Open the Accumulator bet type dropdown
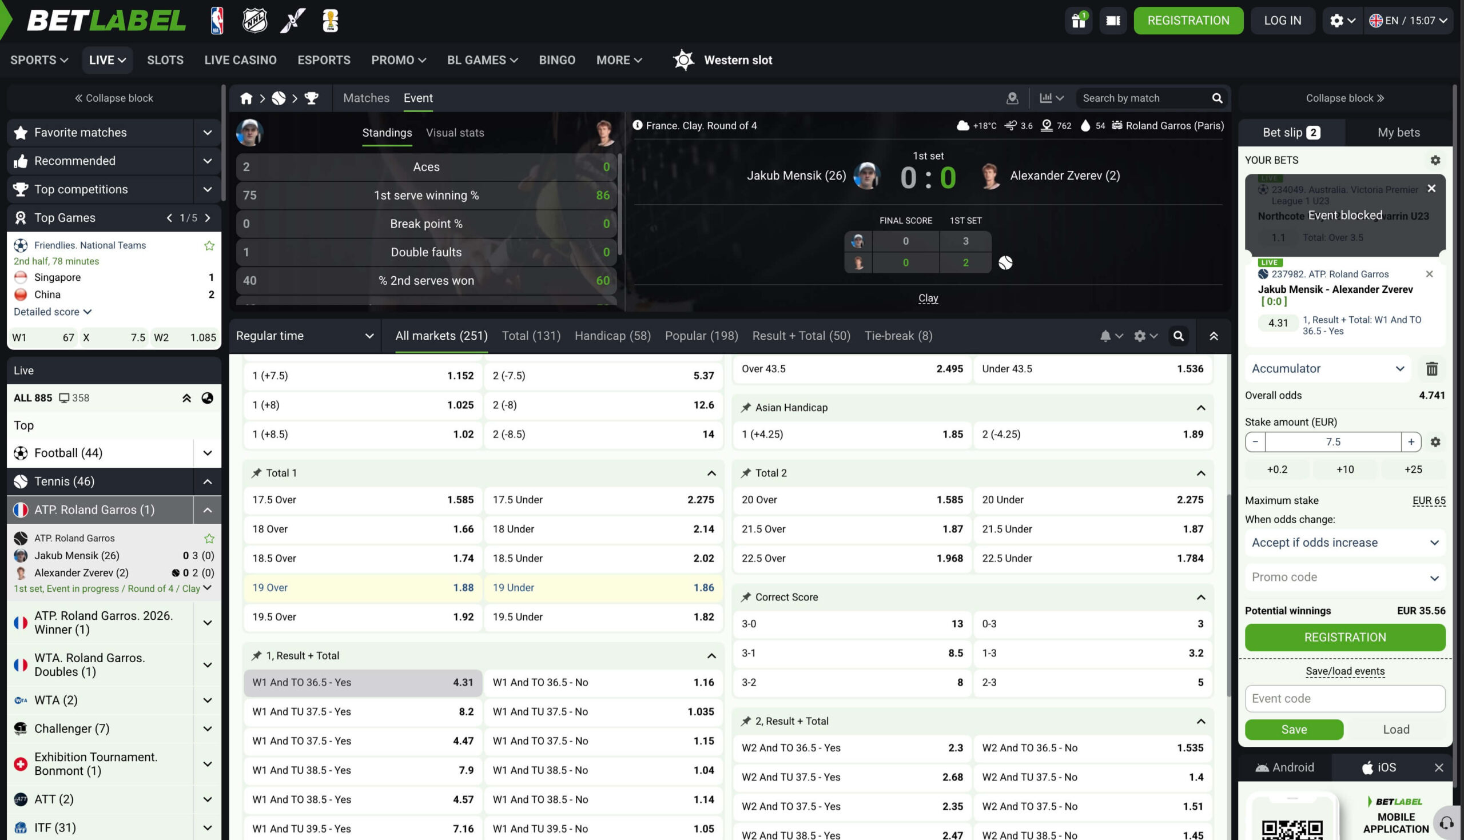The image size is (1464, 840). click(x=1328, y=369)
